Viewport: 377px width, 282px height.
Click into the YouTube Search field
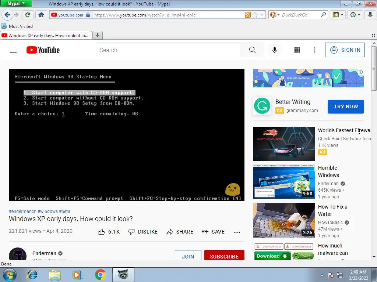(x=169, y=50)
